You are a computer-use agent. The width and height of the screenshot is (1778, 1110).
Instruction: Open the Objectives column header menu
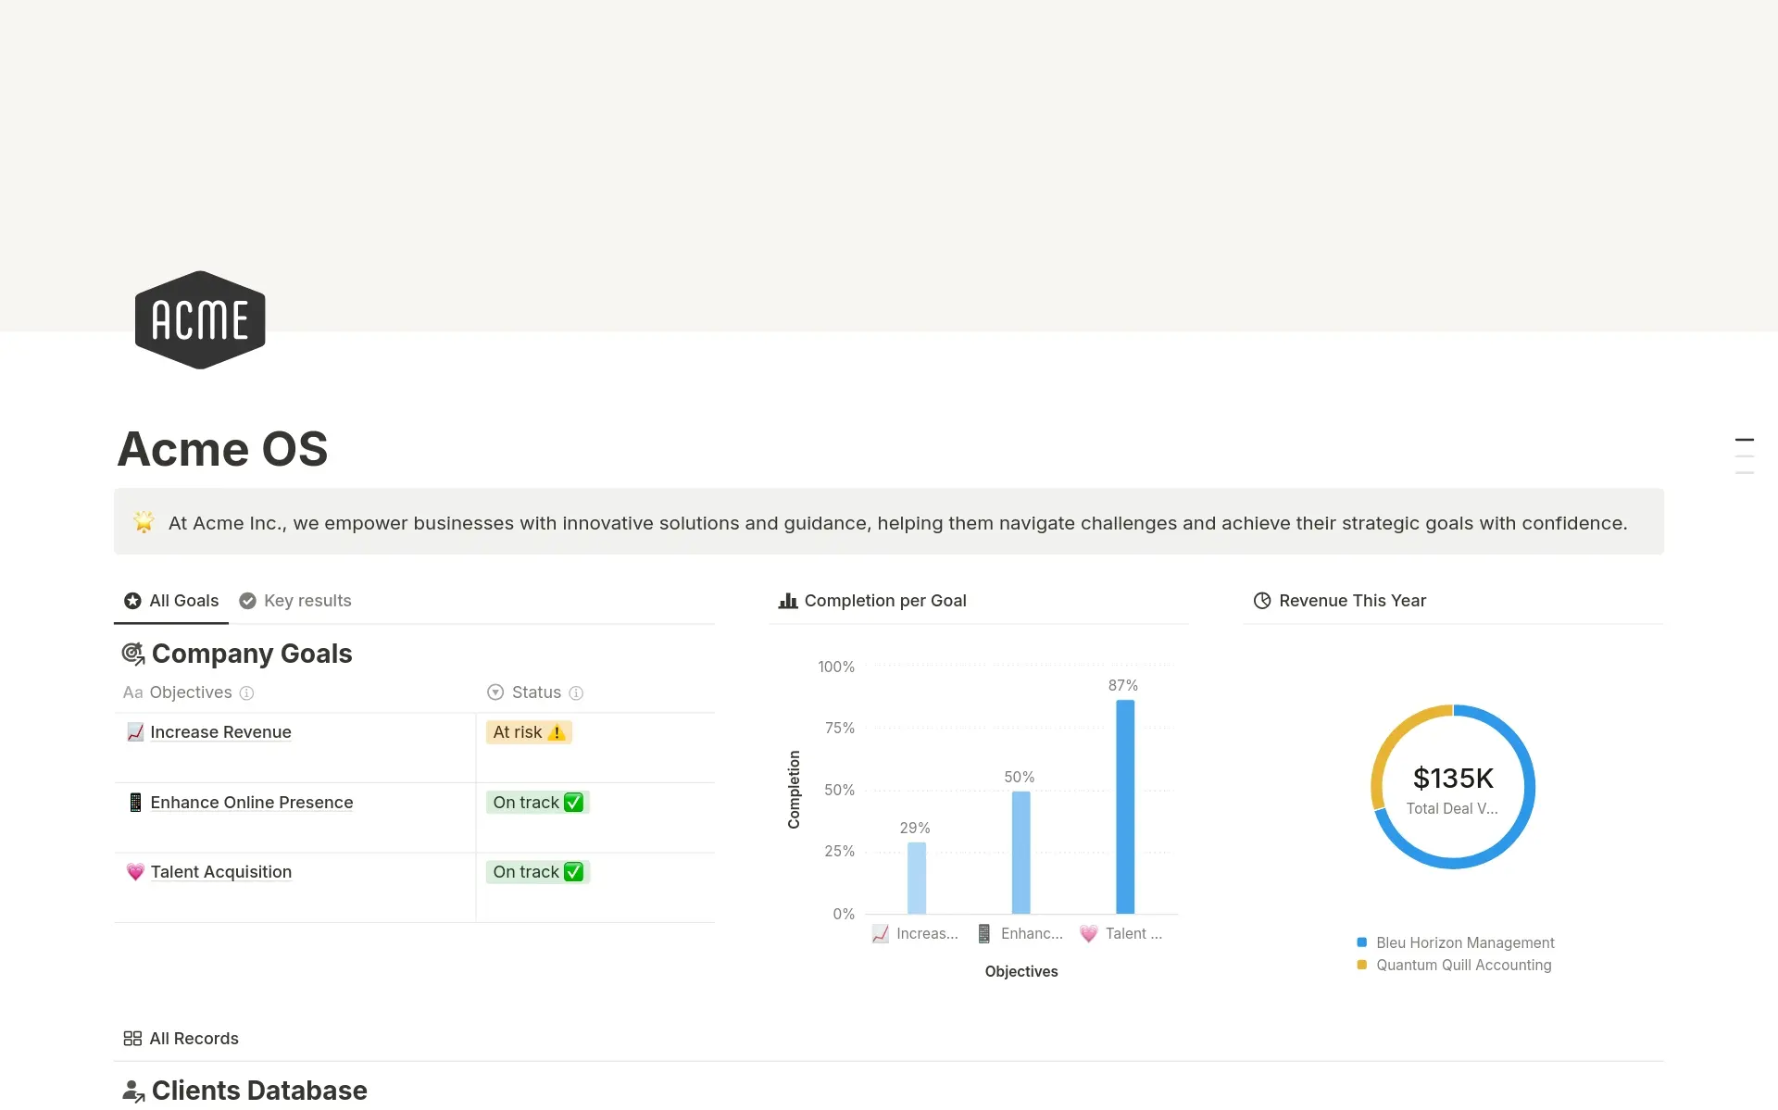tap(190, 692)
